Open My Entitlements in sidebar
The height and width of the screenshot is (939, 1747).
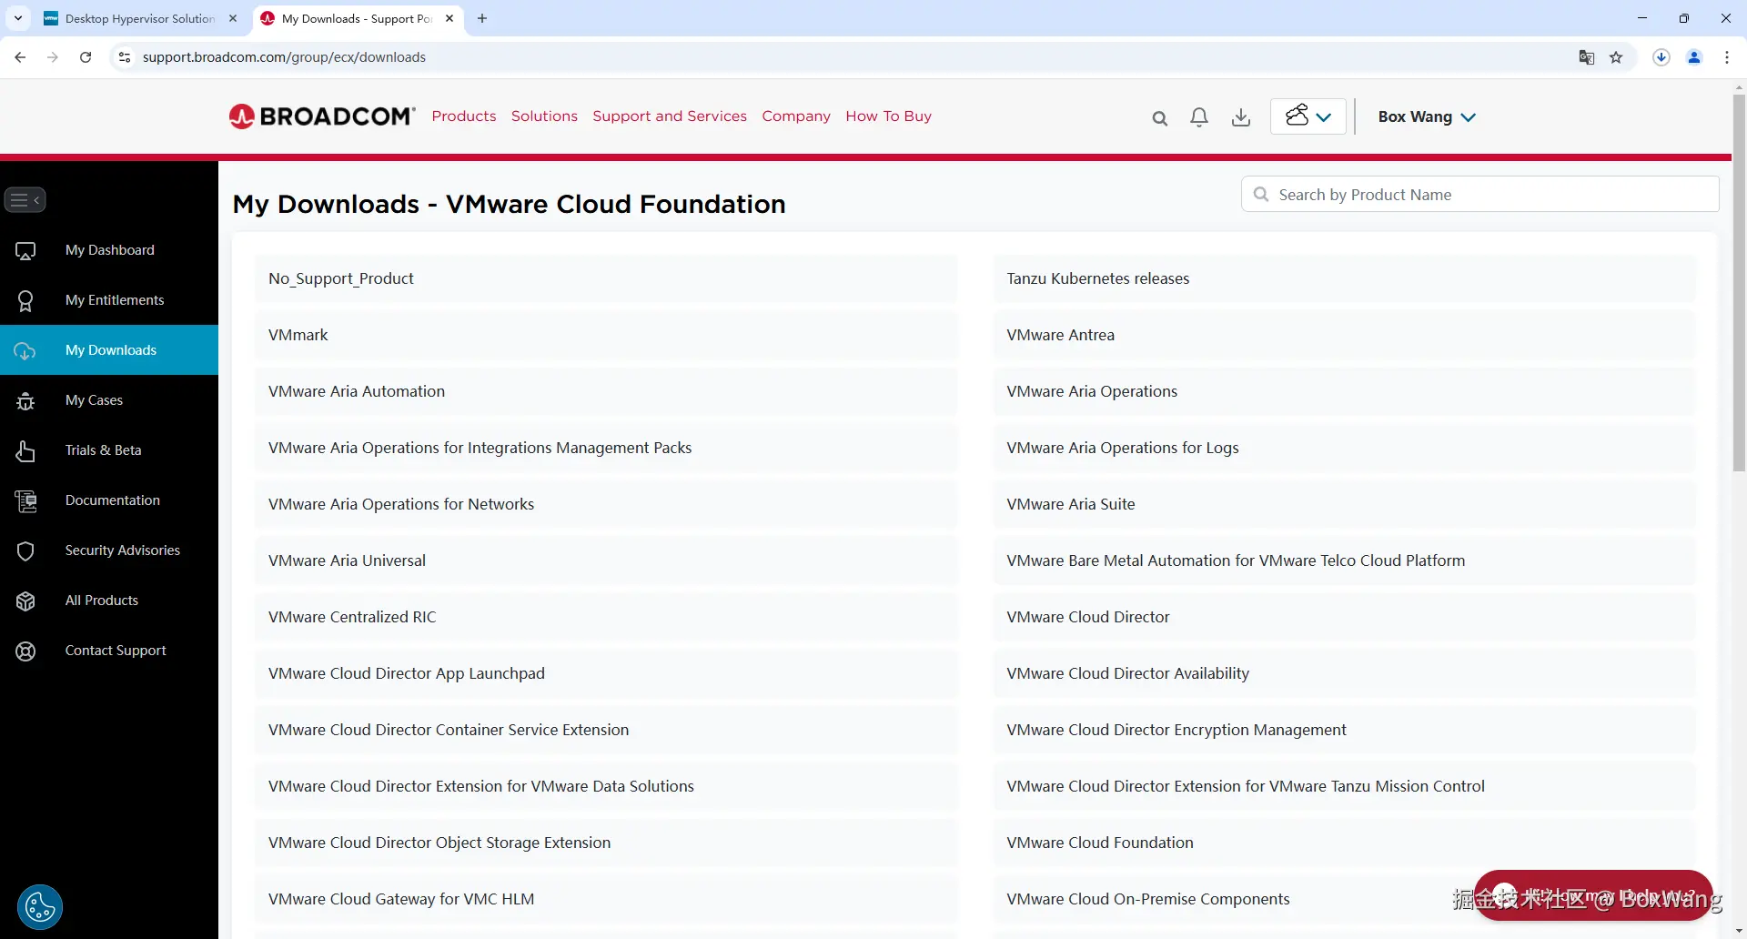[x=109, y=300]
